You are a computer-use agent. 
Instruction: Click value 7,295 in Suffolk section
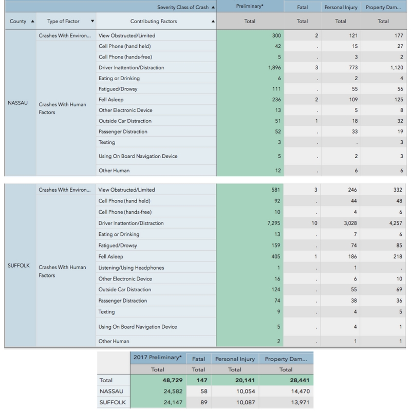click(x=274, y=223)
